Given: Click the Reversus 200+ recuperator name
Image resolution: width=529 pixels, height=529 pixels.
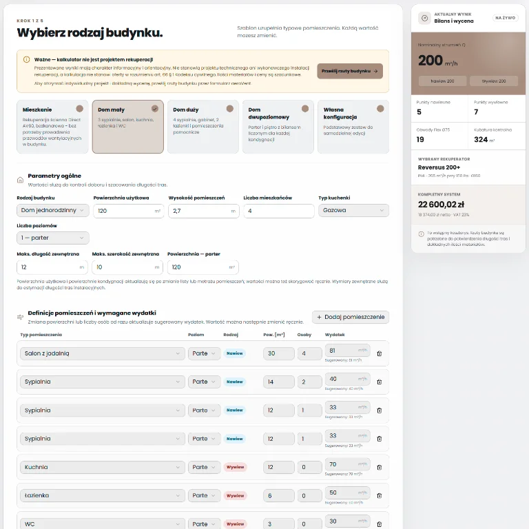Looking at the screenshot, I should click(439, 167).
